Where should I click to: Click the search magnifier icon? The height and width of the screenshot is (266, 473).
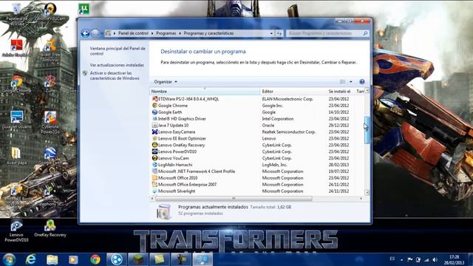coord(365,33)
